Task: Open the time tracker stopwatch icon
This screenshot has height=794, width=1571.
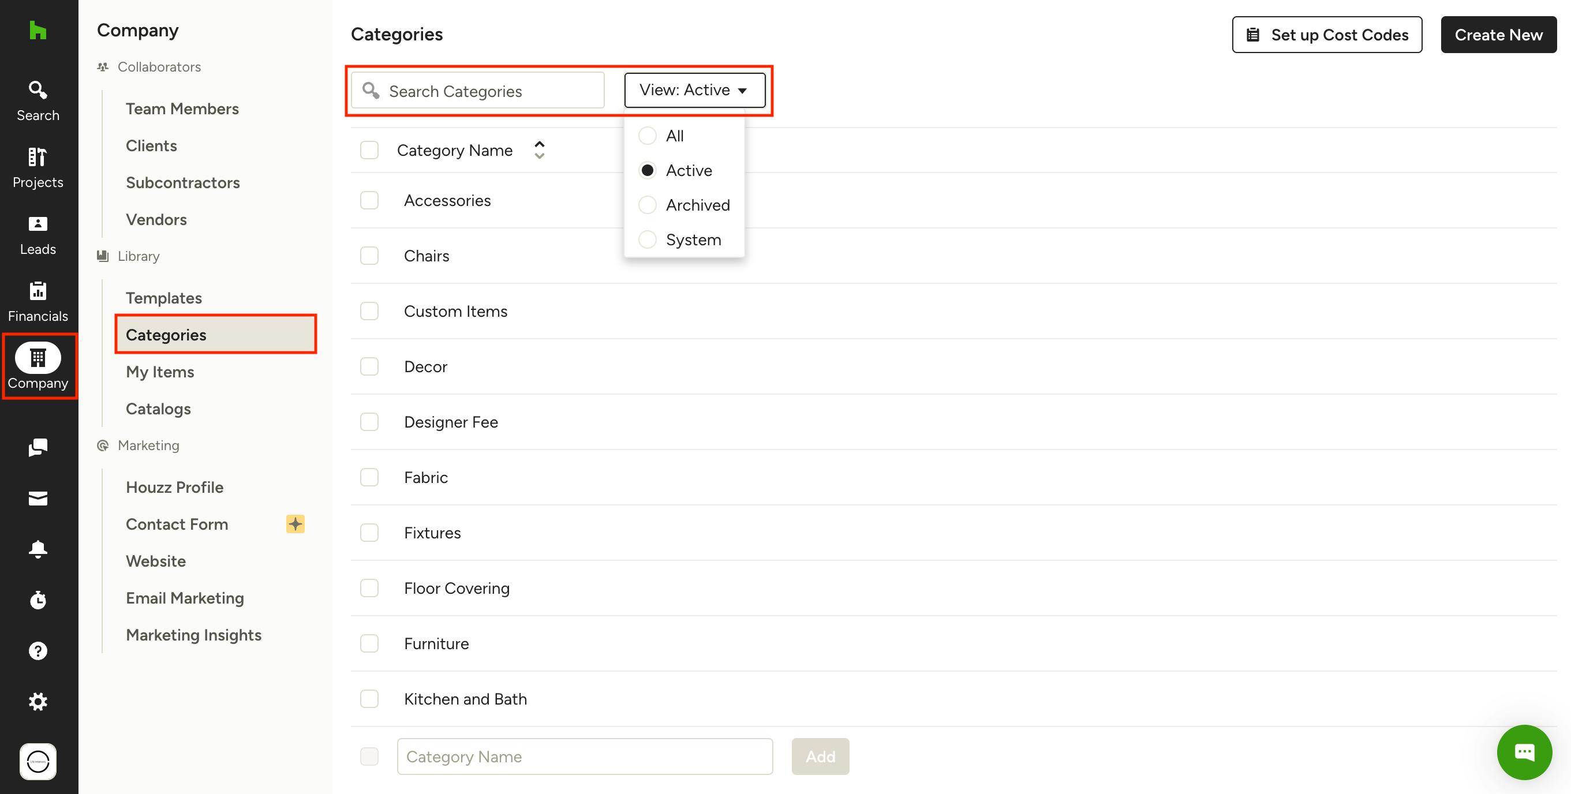Action: pos(38,600)
